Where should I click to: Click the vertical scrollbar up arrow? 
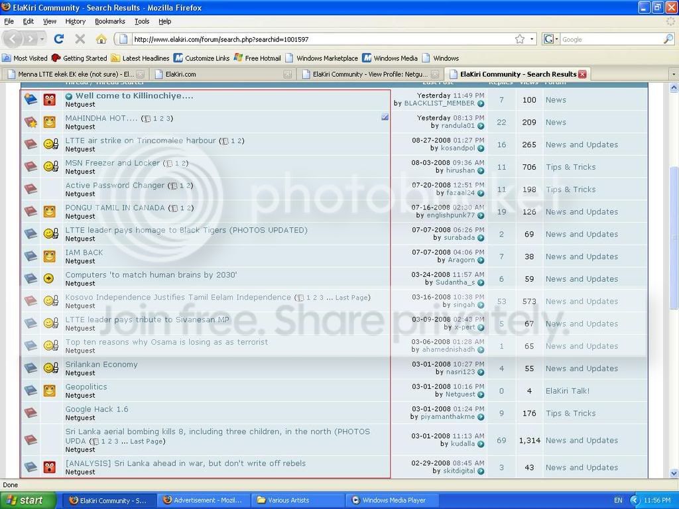click(674, 87)
